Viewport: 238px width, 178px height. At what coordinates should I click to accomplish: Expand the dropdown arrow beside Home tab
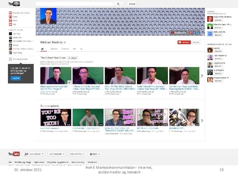[x=46, y=49]
